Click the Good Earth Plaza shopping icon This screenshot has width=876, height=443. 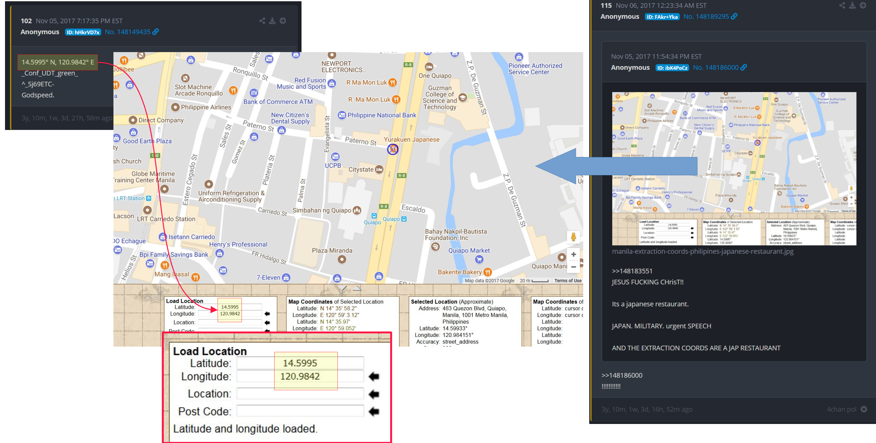coord(133,132)
